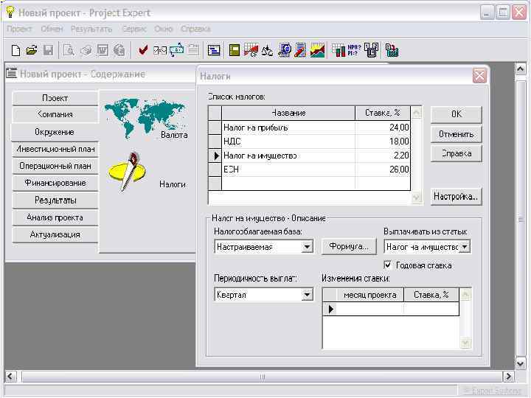Click the empty месяц проекта cell
Screen dimensions: 531x398
coord(369,309)
